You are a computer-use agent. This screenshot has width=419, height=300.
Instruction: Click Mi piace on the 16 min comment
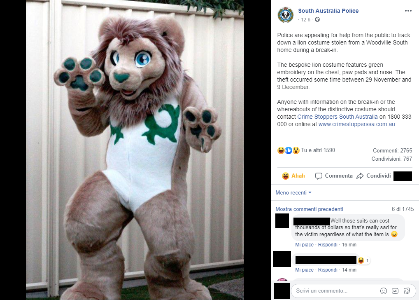304,245
